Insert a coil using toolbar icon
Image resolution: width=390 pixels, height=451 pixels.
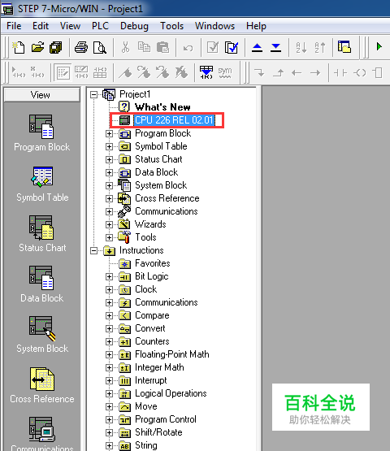359,73
